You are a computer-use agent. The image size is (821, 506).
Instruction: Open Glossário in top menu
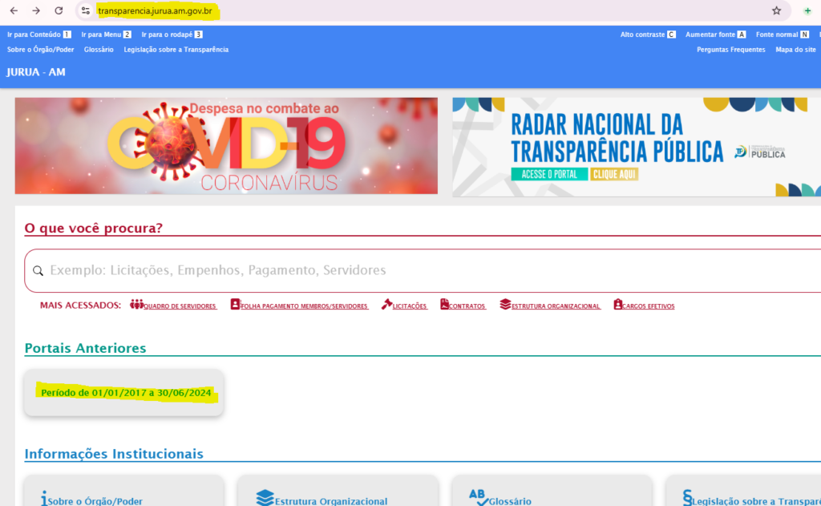(99, 50)
